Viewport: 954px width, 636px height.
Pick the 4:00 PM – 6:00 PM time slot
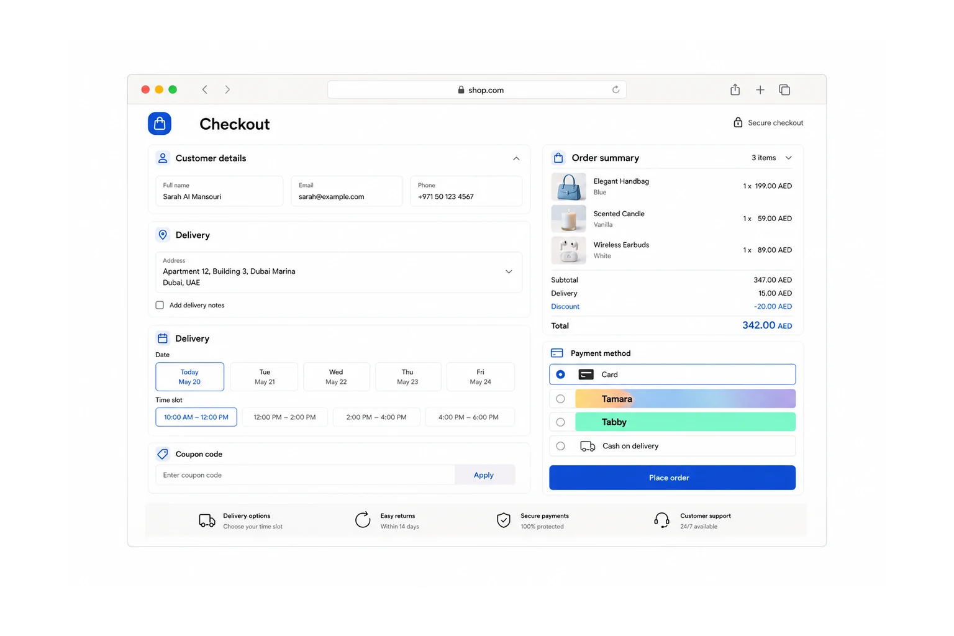[469, 417]
